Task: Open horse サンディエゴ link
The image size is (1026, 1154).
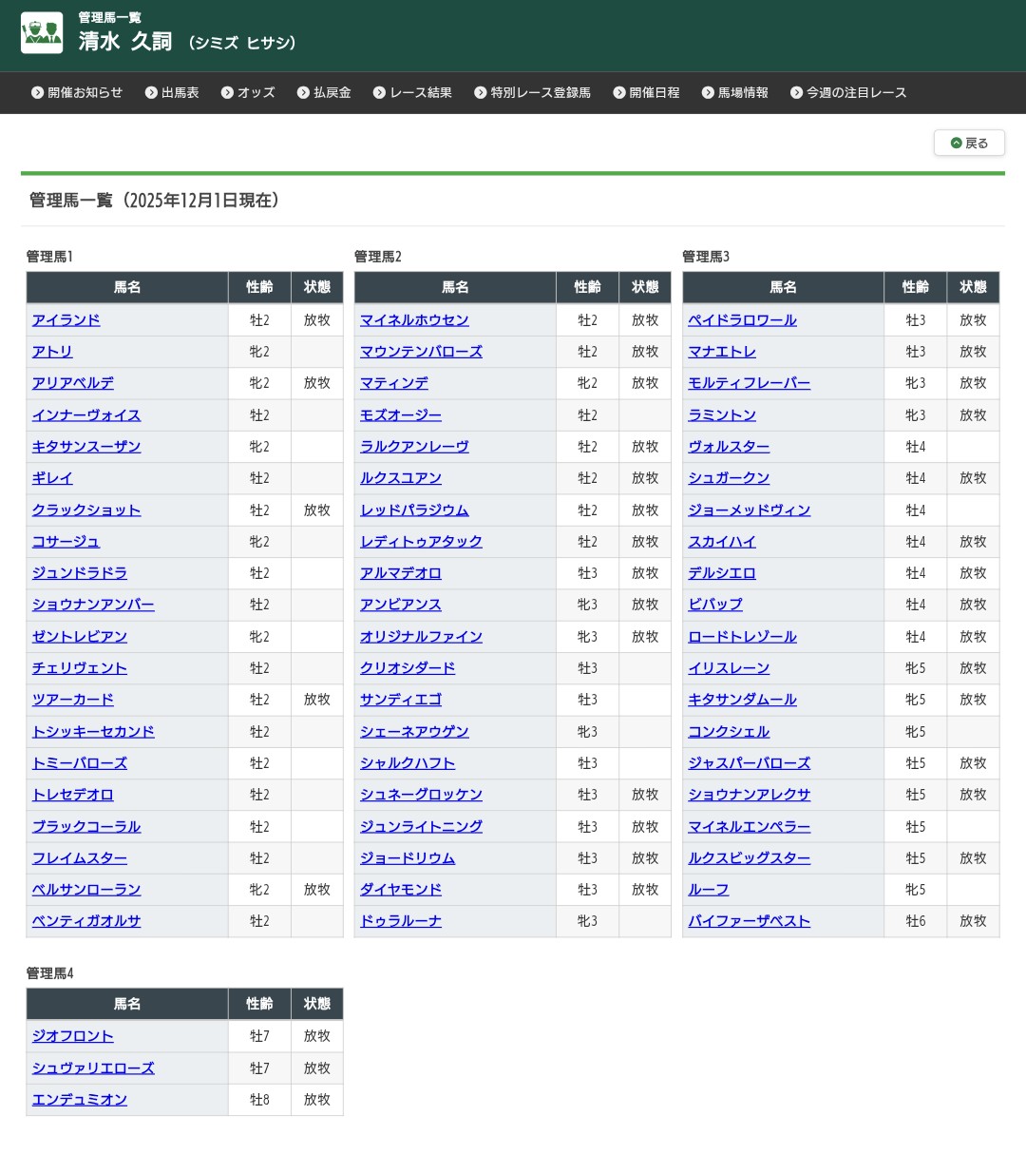Action: tap(400, 700)
